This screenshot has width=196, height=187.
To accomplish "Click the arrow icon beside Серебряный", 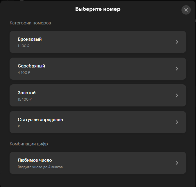I will 177,69.
